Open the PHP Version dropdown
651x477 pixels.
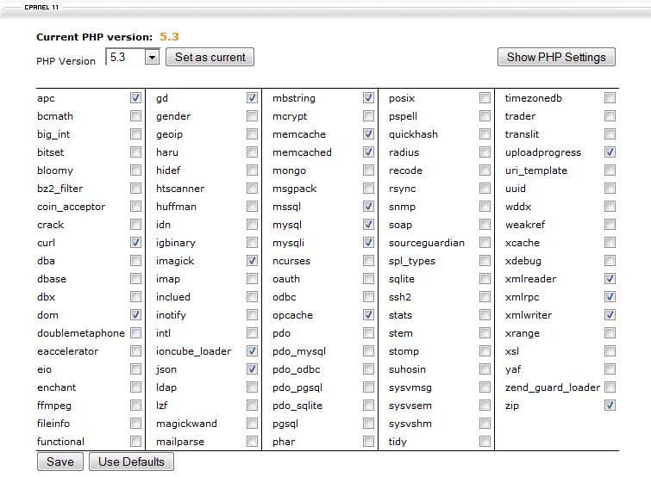152,58
